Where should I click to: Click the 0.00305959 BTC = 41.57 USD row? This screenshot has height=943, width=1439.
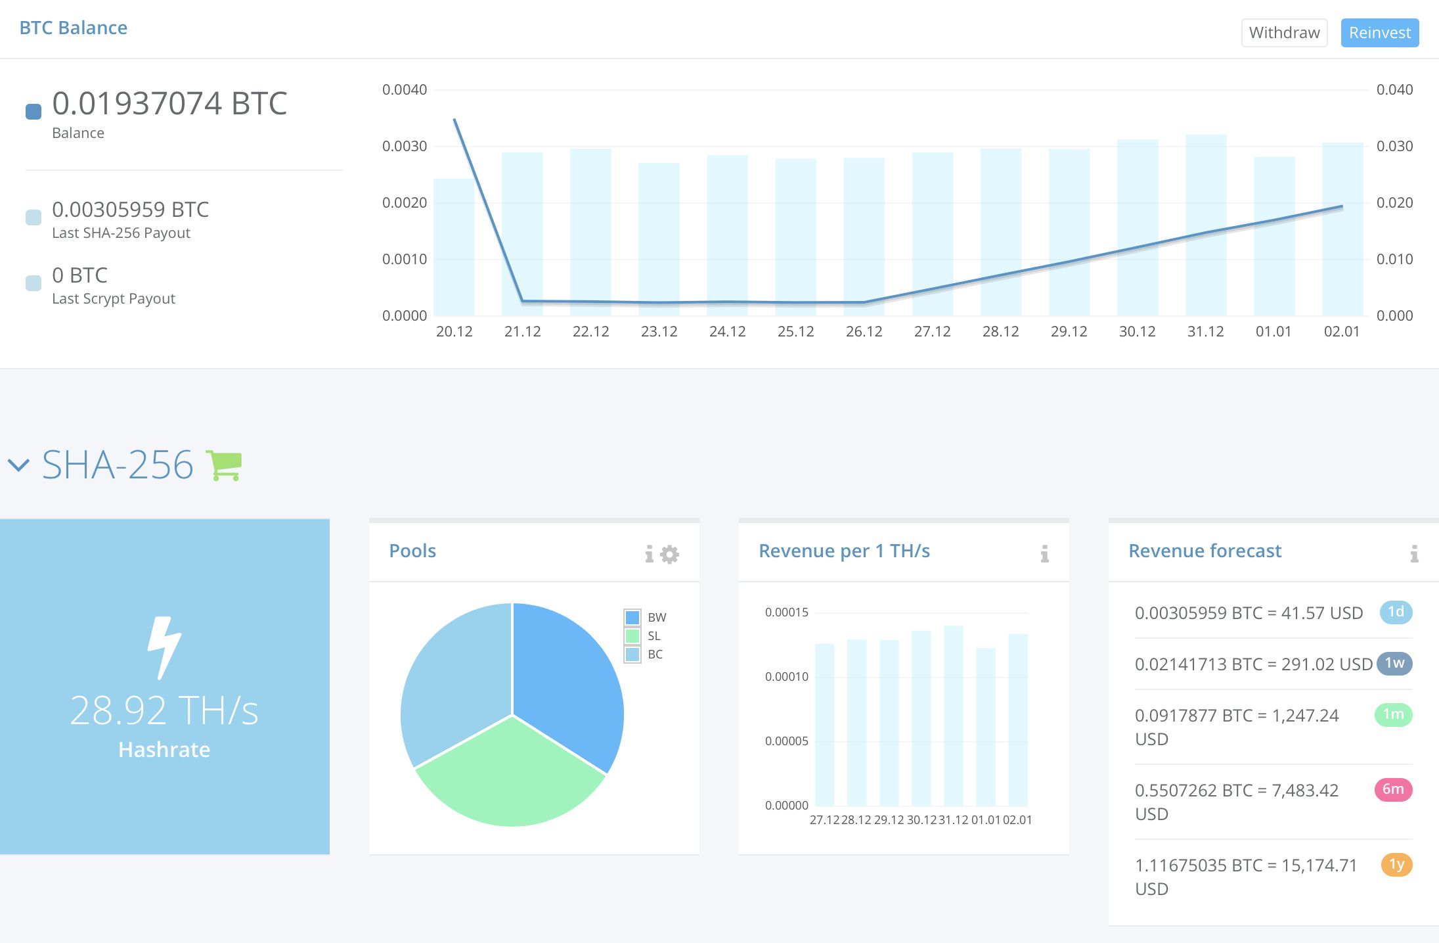1273,612
